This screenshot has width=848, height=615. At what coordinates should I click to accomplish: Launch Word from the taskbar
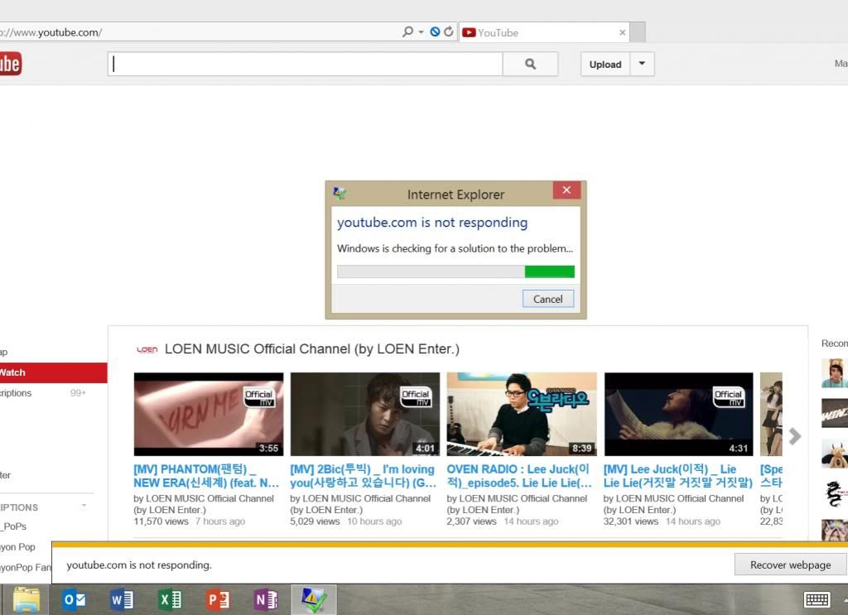(122, 600)
